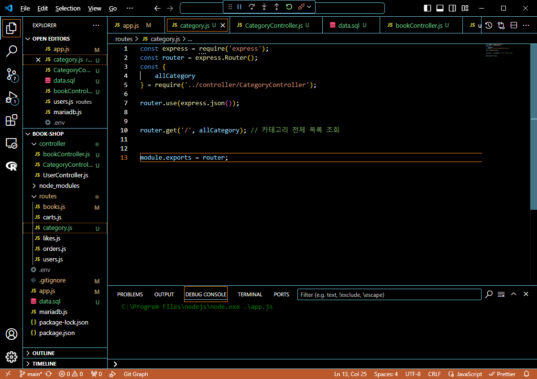537x379 pixels.
Task: Open the Extensions view
Action: pos(11,120)
